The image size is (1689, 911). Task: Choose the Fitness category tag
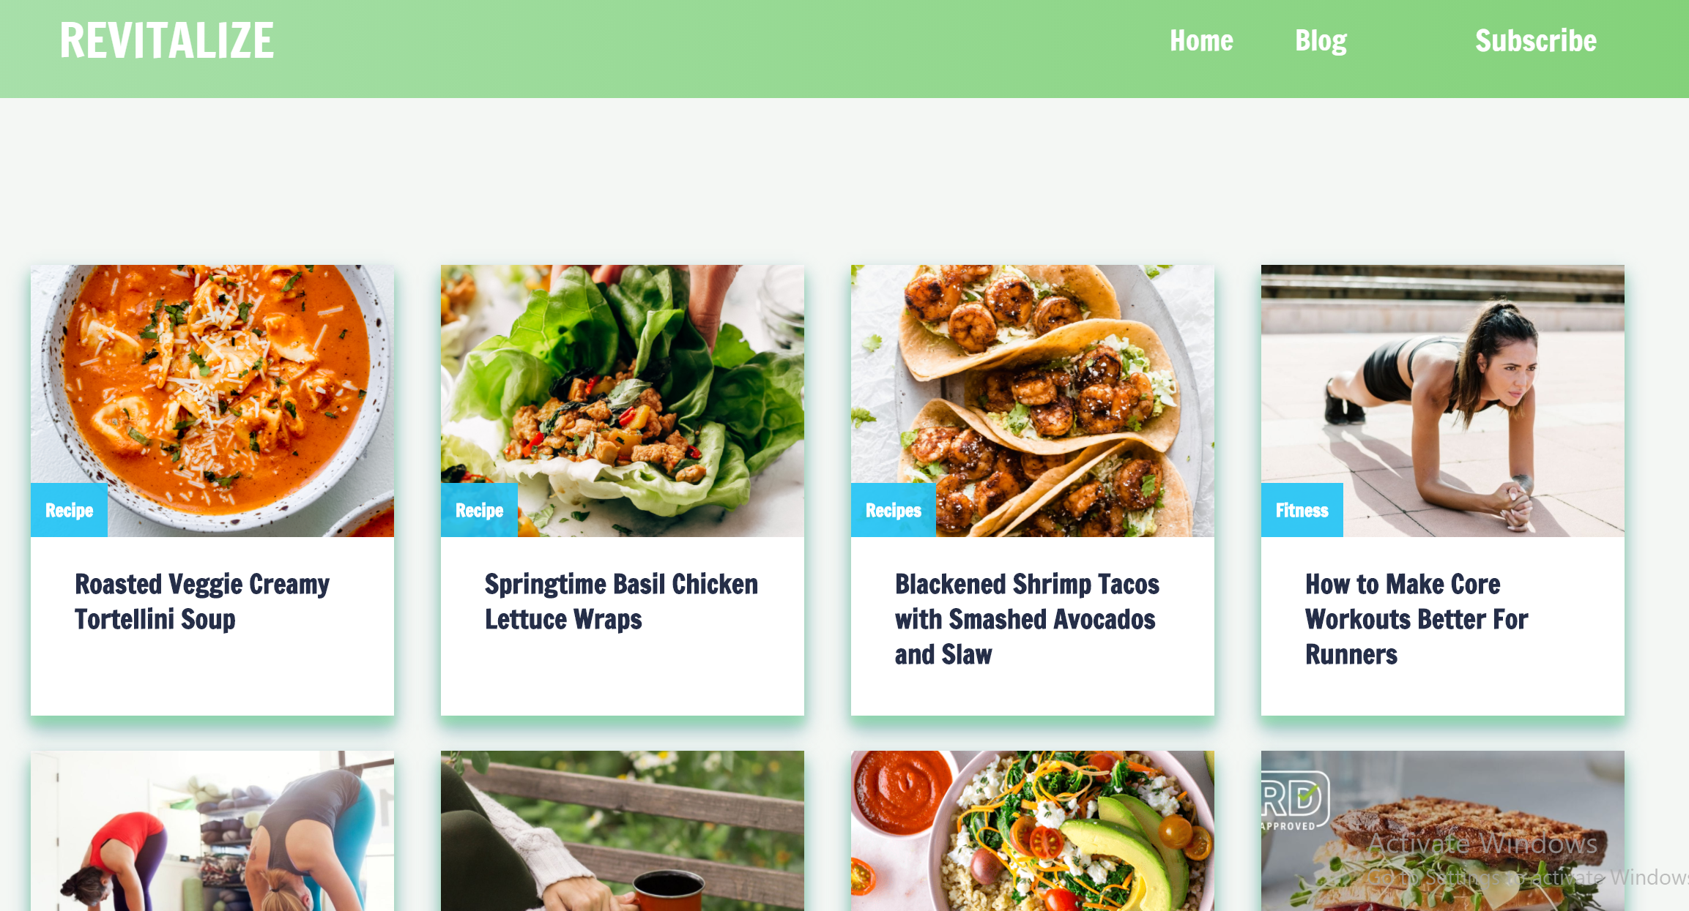[x=1302, y=510]
